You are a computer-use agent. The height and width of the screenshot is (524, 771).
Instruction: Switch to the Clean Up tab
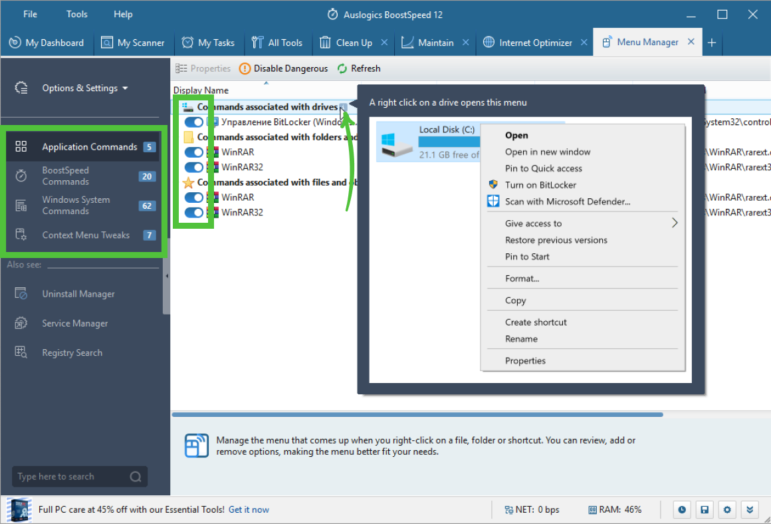[x=354, y=43]
